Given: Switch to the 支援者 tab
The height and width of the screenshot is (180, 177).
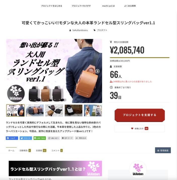Looking at the screenshot, I should (x=41, y=150).
